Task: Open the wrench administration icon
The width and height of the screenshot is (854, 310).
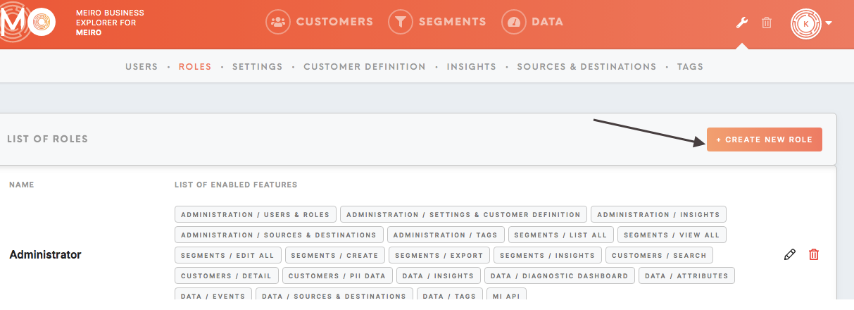Action: pyautogui.click(x=741, y=23)
